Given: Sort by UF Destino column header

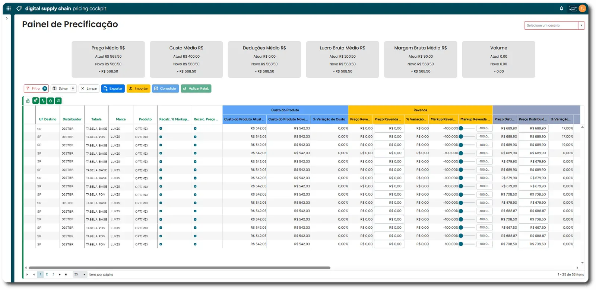Looking at the screenshot, I should tap(48, 119).
